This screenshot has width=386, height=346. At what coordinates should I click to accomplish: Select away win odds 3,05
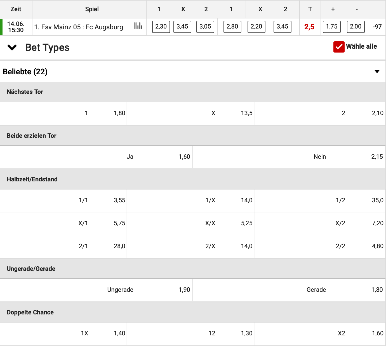pos(205,27)
